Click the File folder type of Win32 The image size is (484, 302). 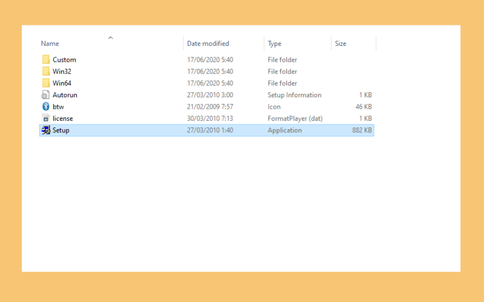282,71
